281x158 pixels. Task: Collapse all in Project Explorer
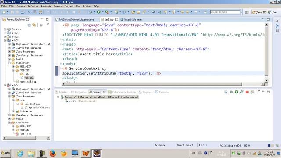pyautogui.click(x=29, y=25)
